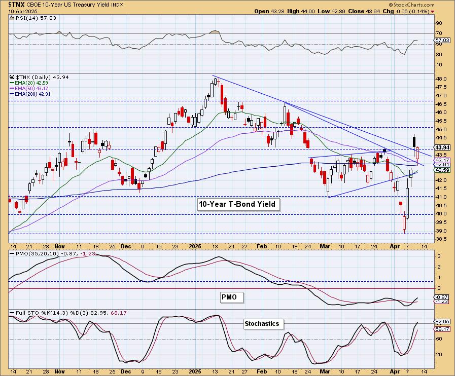The image size is (455, 376).
Task: Click the 30 level on the RSI axis
Action: (439, 55)
